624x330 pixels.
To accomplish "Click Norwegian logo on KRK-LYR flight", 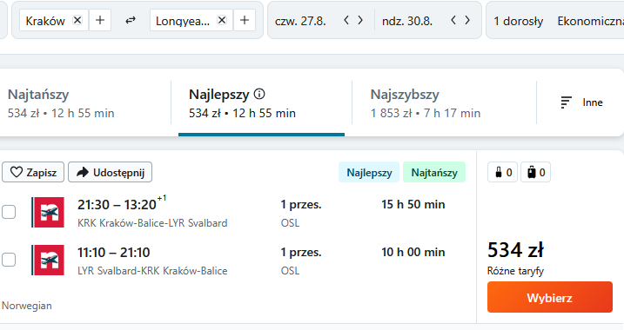I will pos(48,213).
